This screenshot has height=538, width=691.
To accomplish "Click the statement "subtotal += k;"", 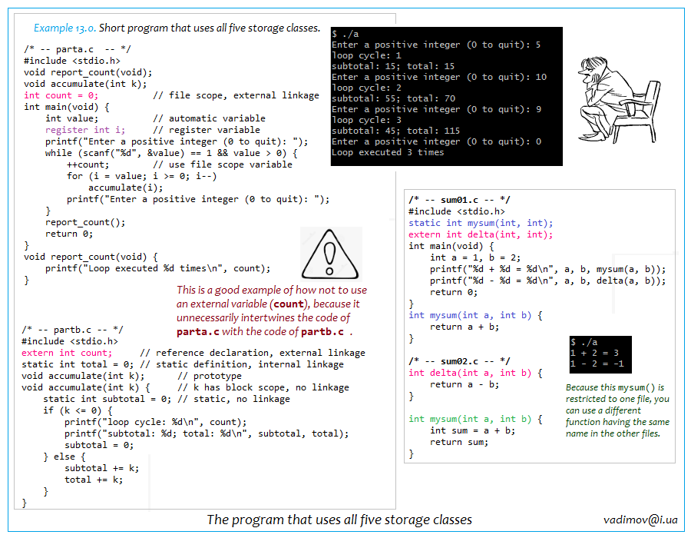I will click(102, 468).
